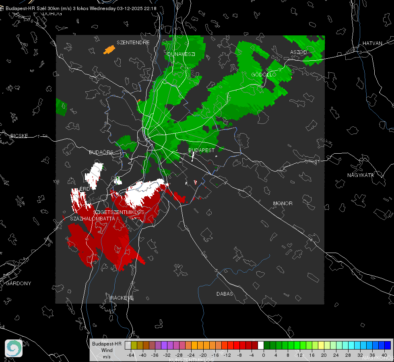The height and width of the screenshot is (362, 394).
Task: Click the BICSKE town label
Action: pos(19,136)
